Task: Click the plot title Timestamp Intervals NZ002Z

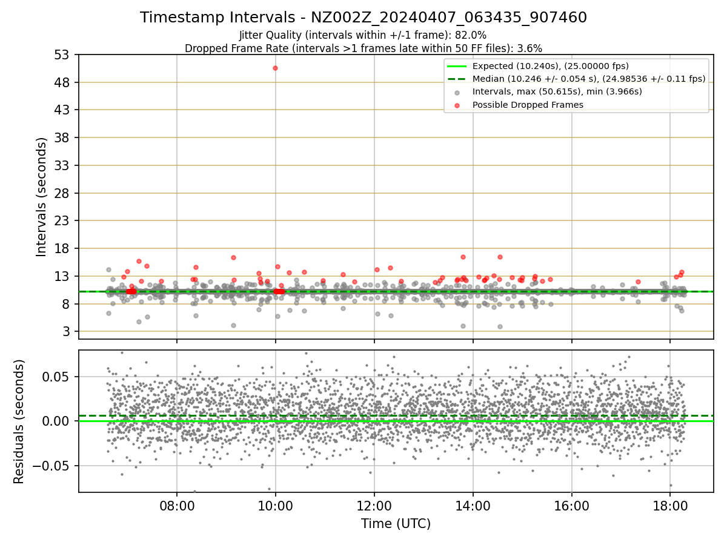Action: point(363,18)
